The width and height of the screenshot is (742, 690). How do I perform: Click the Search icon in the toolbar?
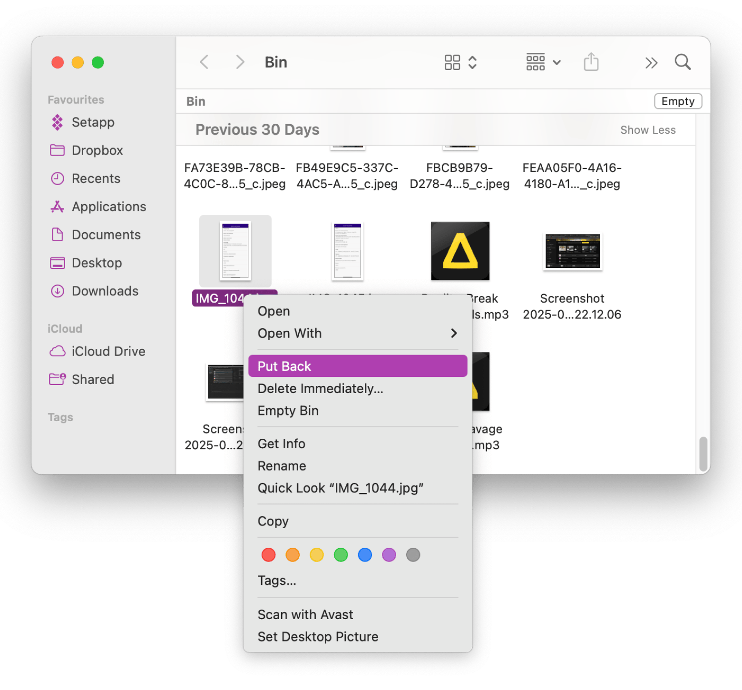682,62
